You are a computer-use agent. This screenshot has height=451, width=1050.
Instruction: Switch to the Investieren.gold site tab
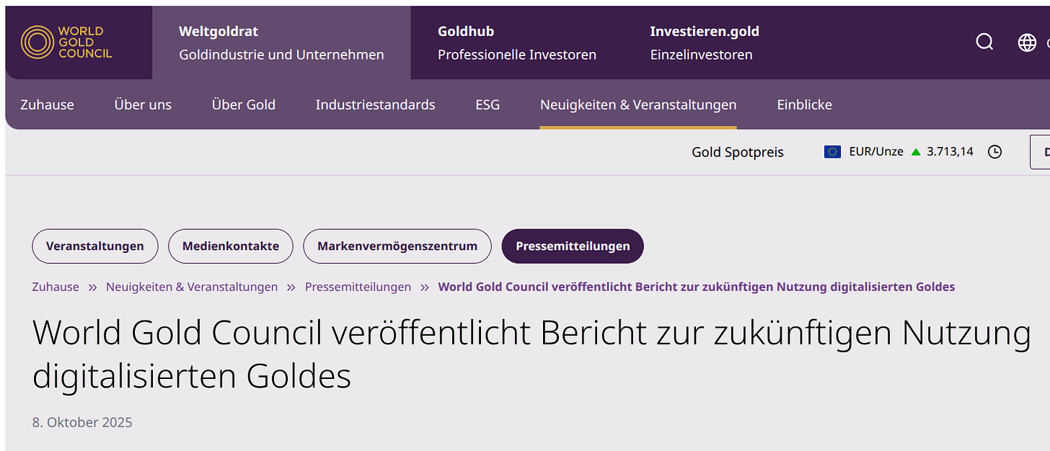pyautogui.click(x=705, y=43)
